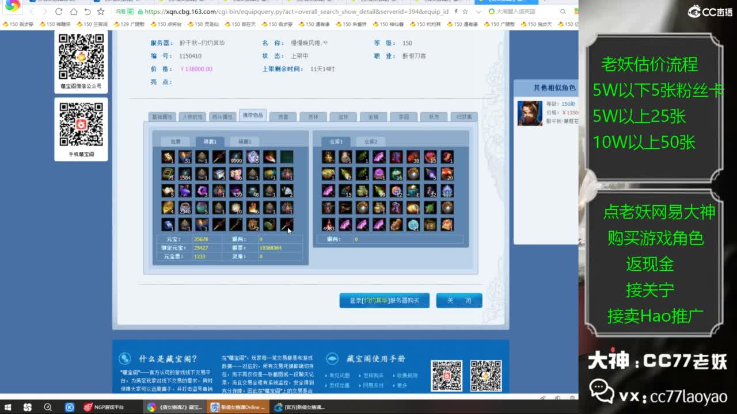Select the inventory item stacked 51
Viewport: 737px width, 414px height.
(185, 156)
